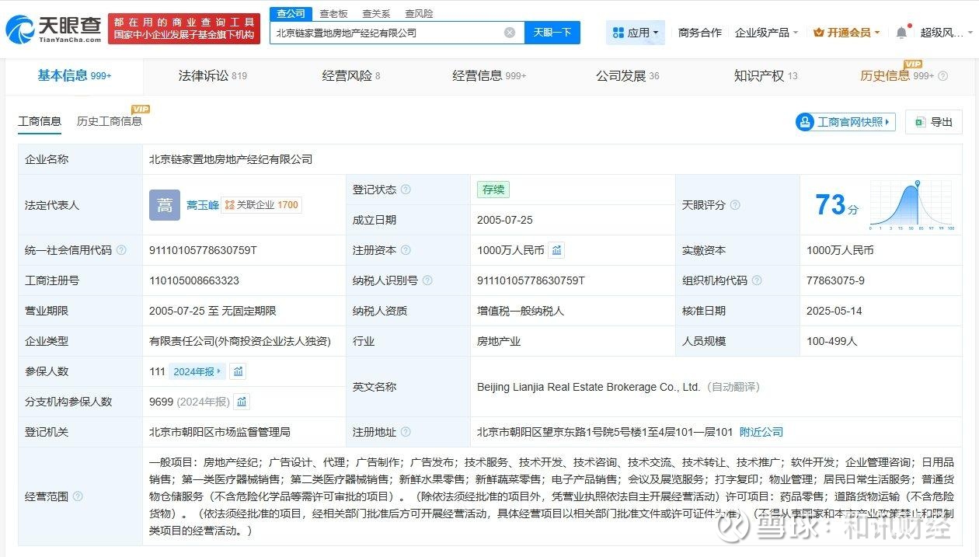
Task: Switch to the 历史信息 VIP tab
Action: [x=897, y=75]
